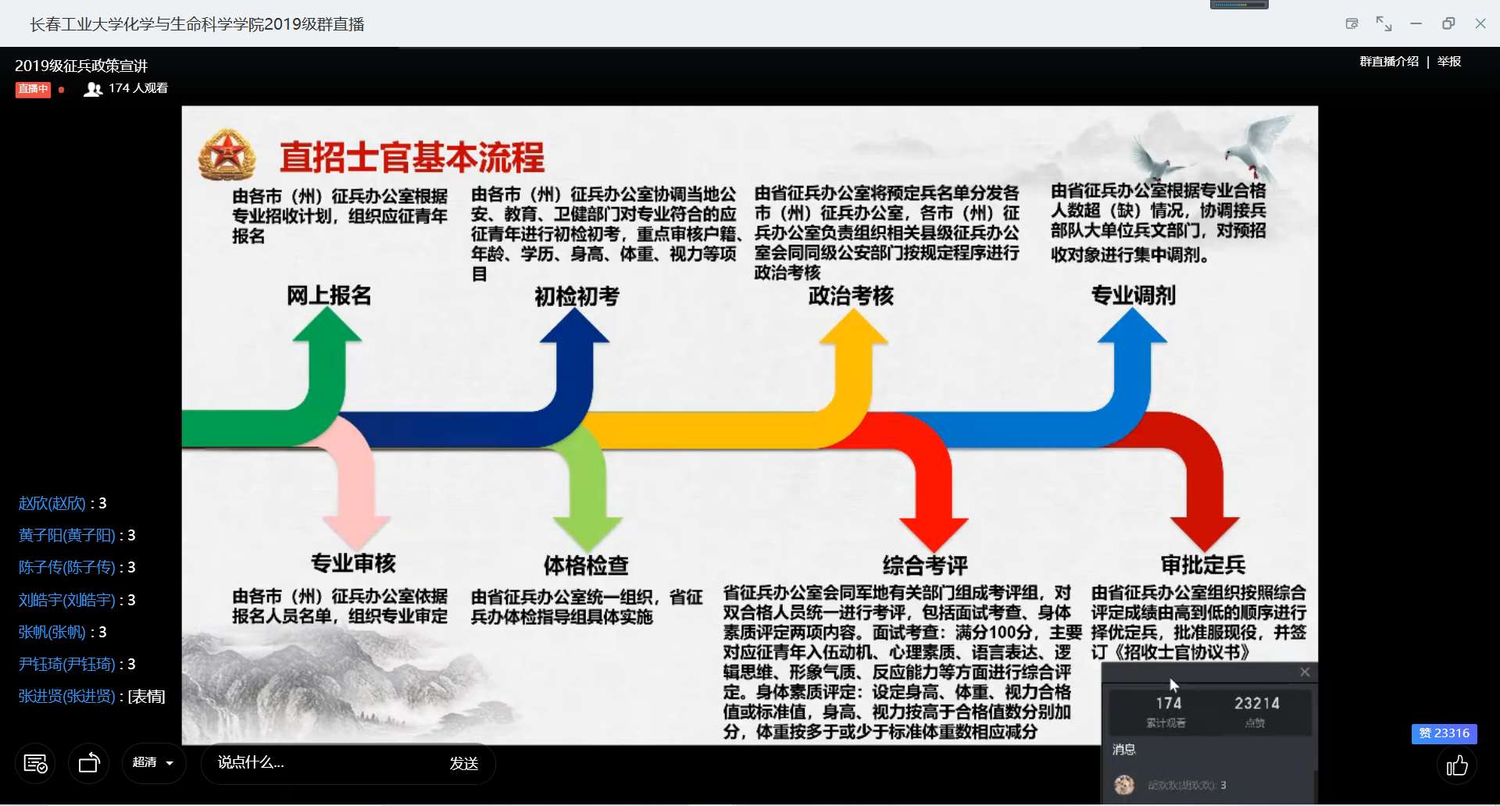Click the 举报 report link
The image size is (1500, 806).
1449,62
